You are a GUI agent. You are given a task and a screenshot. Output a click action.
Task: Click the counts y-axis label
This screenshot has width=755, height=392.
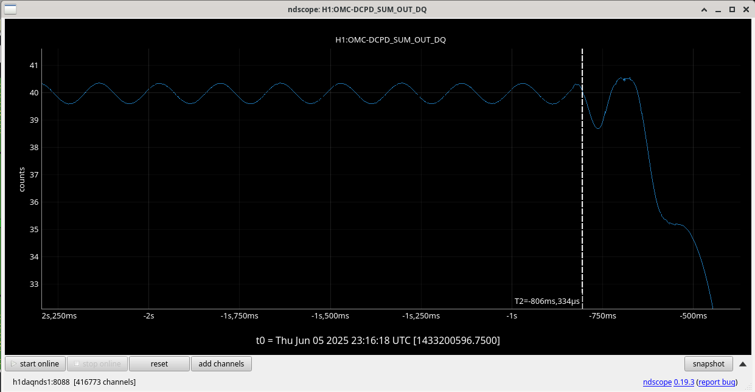[22, 179]
